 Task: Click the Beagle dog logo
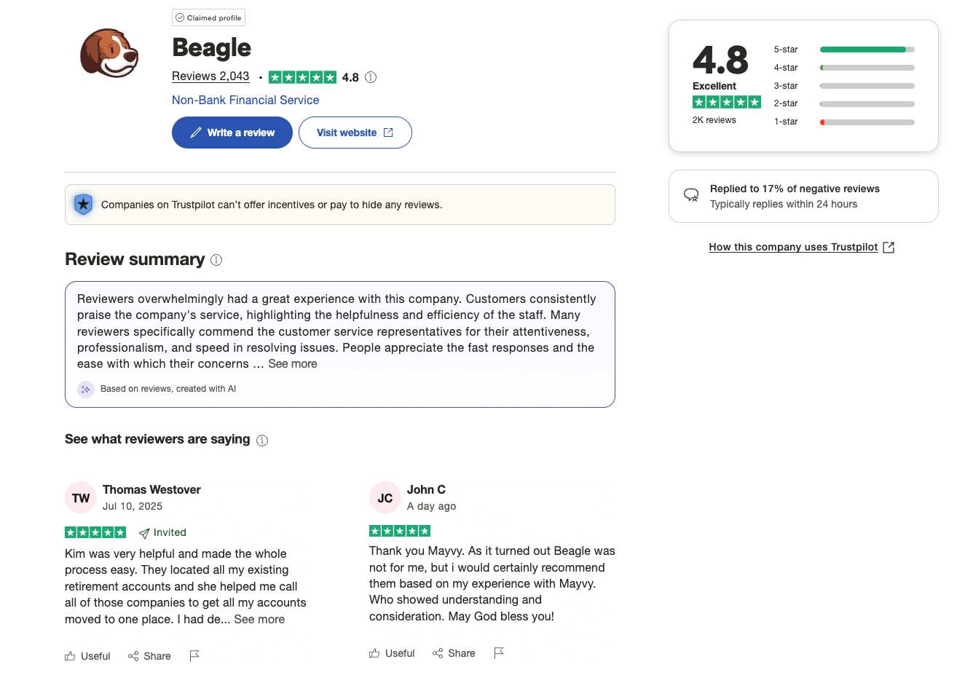pyautogui.click(x=109, y=53)
